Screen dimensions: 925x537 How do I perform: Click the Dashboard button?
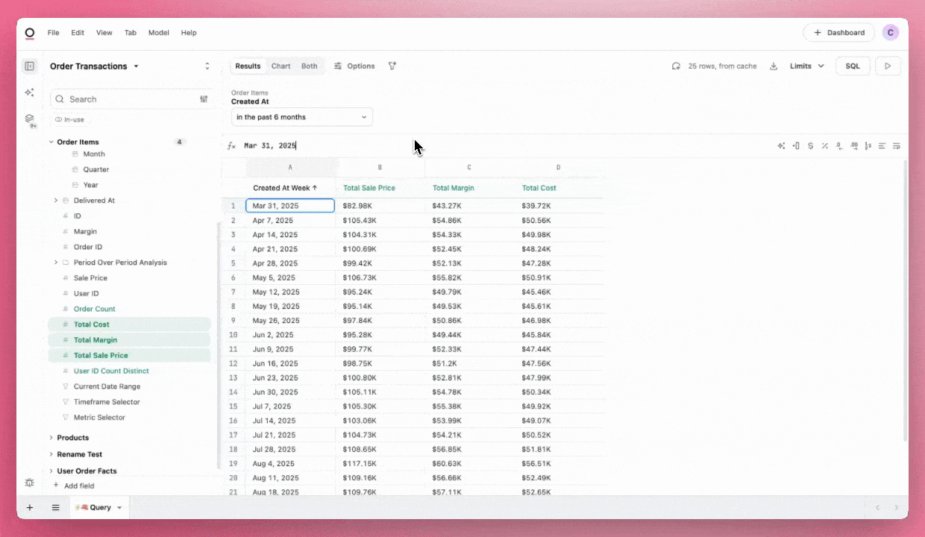pyautogui.click(x=838, y=33)
